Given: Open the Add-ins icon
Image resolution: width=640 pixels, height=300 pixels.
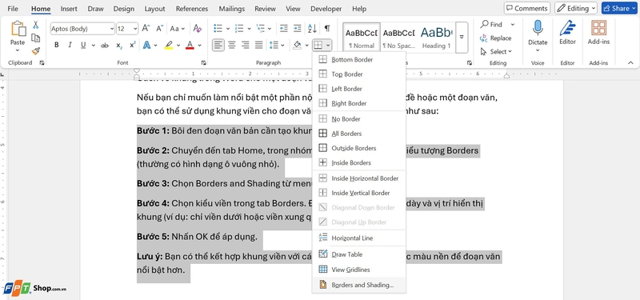Looking at the screenshot, I should [x=598, y=28].
